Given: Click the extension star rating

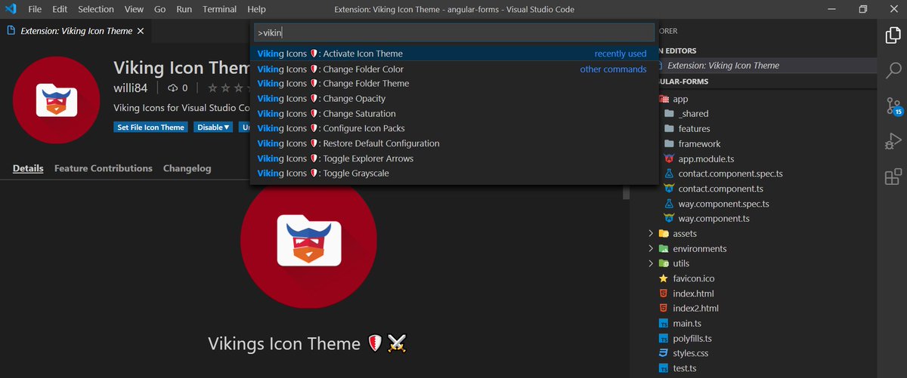Looking at the screenshot, I should [x=229, y=88].
